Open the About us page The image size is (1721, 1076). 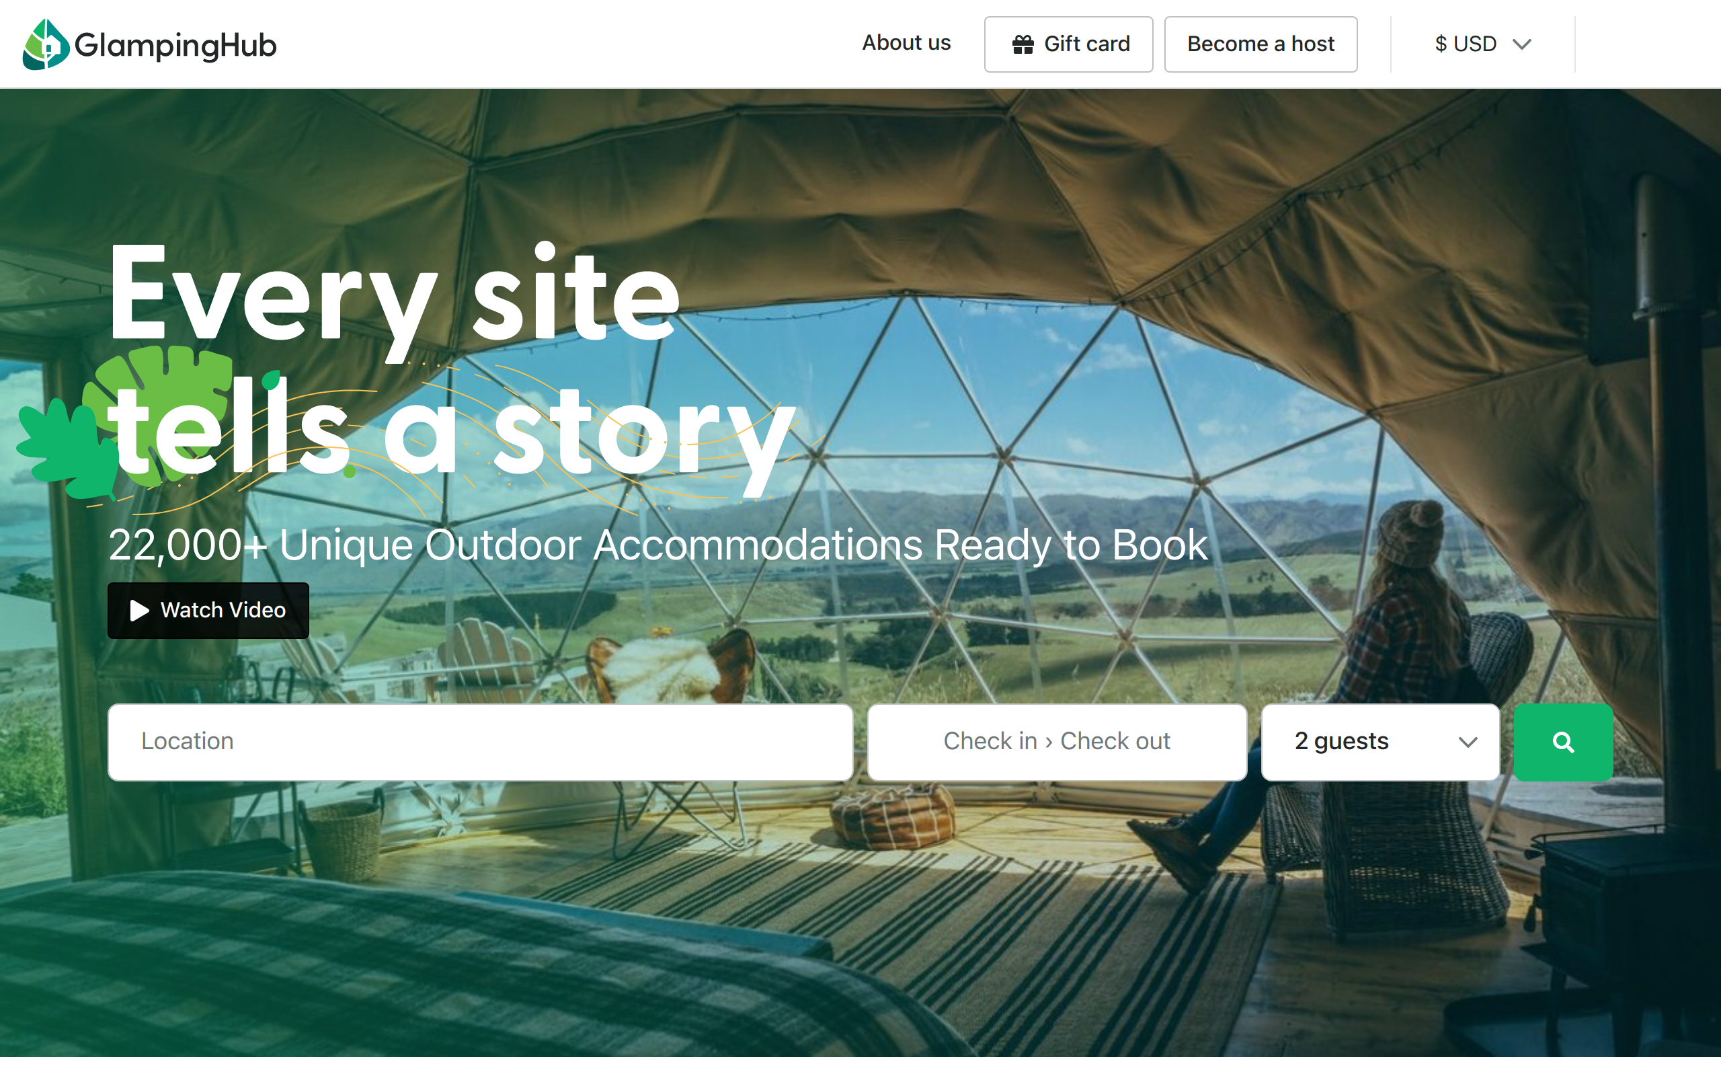(x=906, y=42)
